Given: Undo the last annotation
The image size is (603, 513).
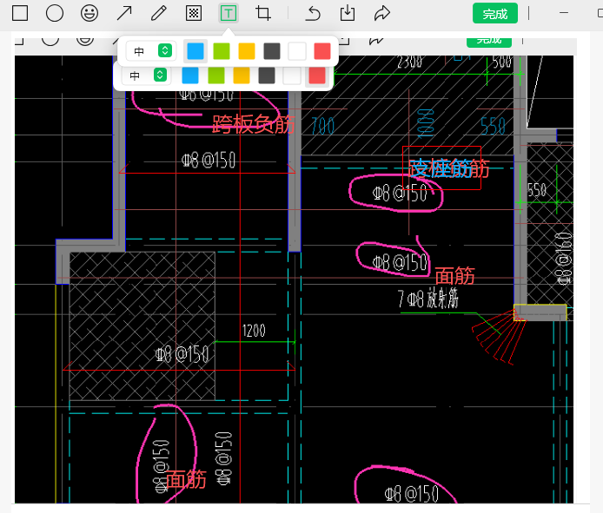Looking at the screenshot, I should [x=313, y=13].
